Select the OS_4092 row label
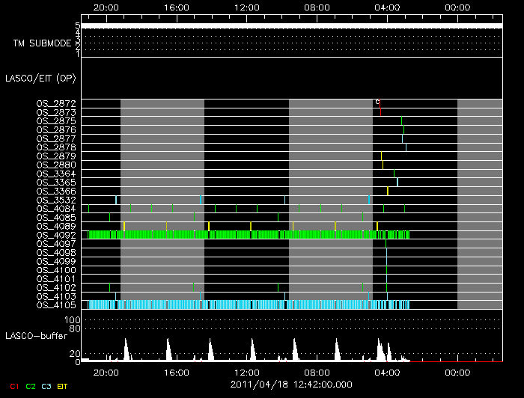 click(56, 235)
